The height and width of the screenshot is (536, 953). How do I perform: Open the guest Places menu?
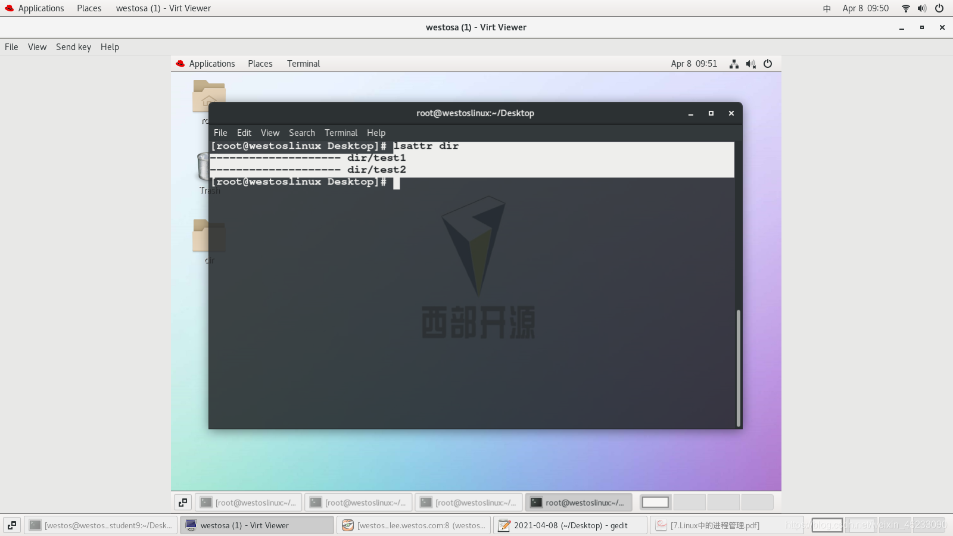[x=260, y=64]
